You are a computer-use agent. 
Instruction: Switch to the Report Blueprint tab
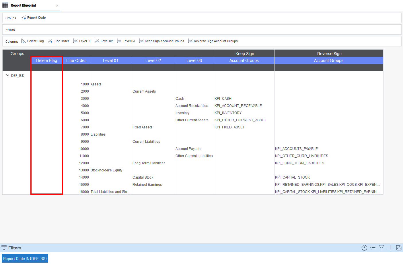coord(24,5)
